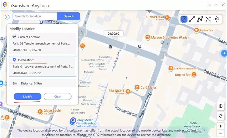Click the 00:00:00 timer display
The image size is (227, 138).
point(113,33)
